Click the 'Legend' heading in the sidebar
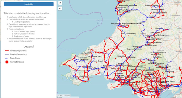The height and width of the screenshot is (98, 182). point(29,46)
